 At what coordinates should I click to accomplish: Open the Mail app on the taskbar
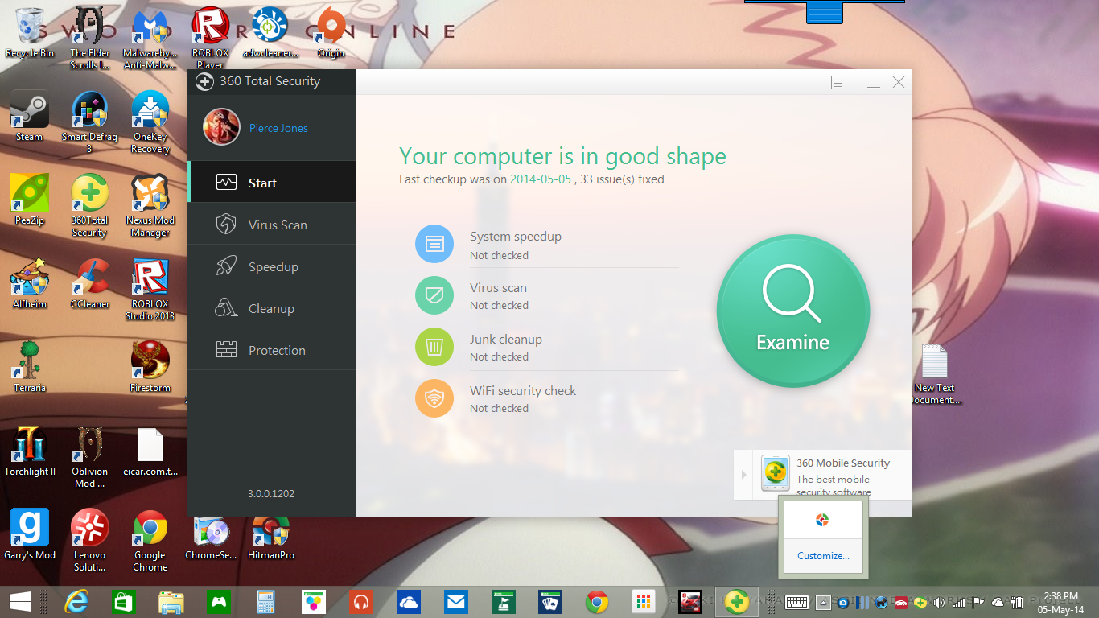456,601
